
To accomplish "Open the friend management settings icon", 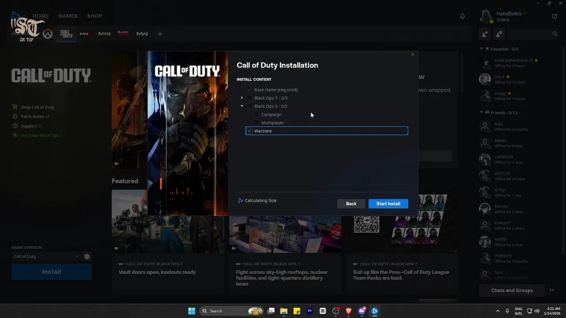I will point(499,34).
